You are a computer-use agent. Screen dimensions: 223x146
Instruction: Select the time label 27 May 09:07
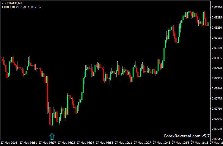(47, 143)
